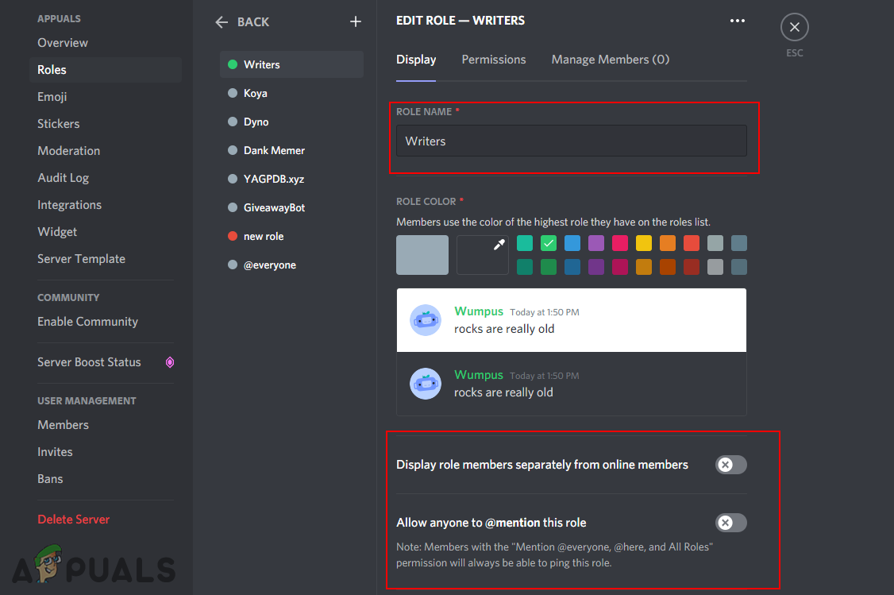This screenshot has width=894, height=595.
Task: Choose the dark red color swatch
Action: (x=692, y=266)
